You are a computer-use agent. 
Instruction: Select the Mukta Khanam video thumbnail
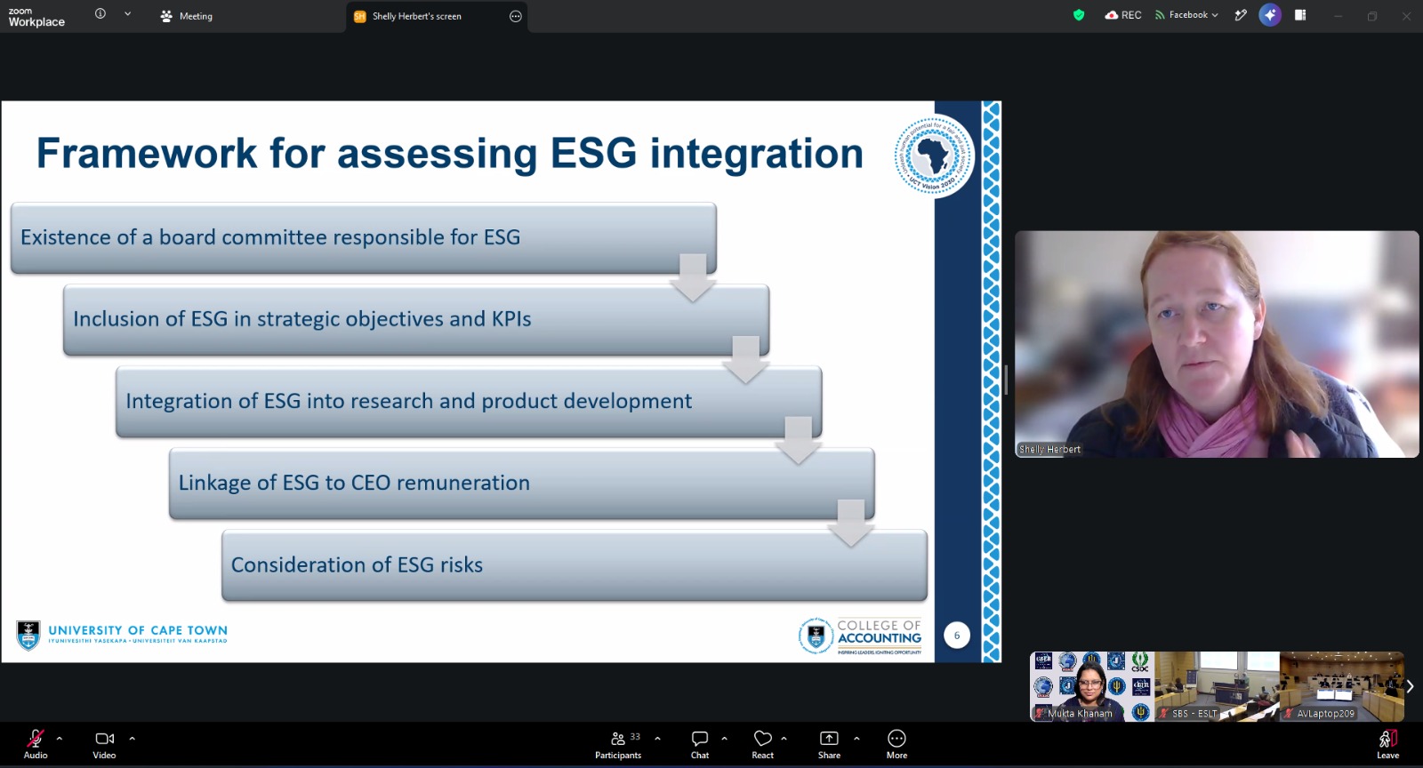click(1091, 686)
